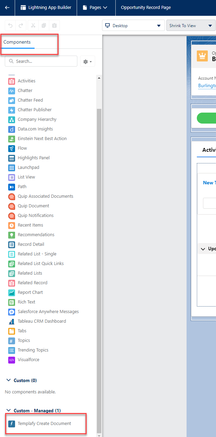Select the Quip Notifications icon
Image resolution: width=216 pixels, height=437 pixels.
tap(12, 216)
